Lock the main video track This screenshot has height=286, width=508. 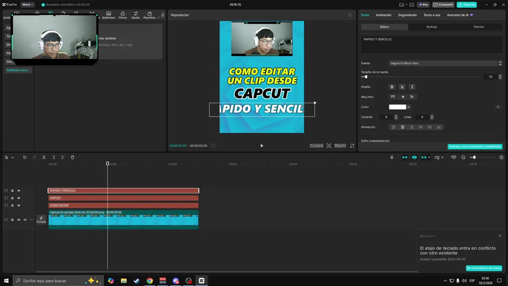point(12,220)
